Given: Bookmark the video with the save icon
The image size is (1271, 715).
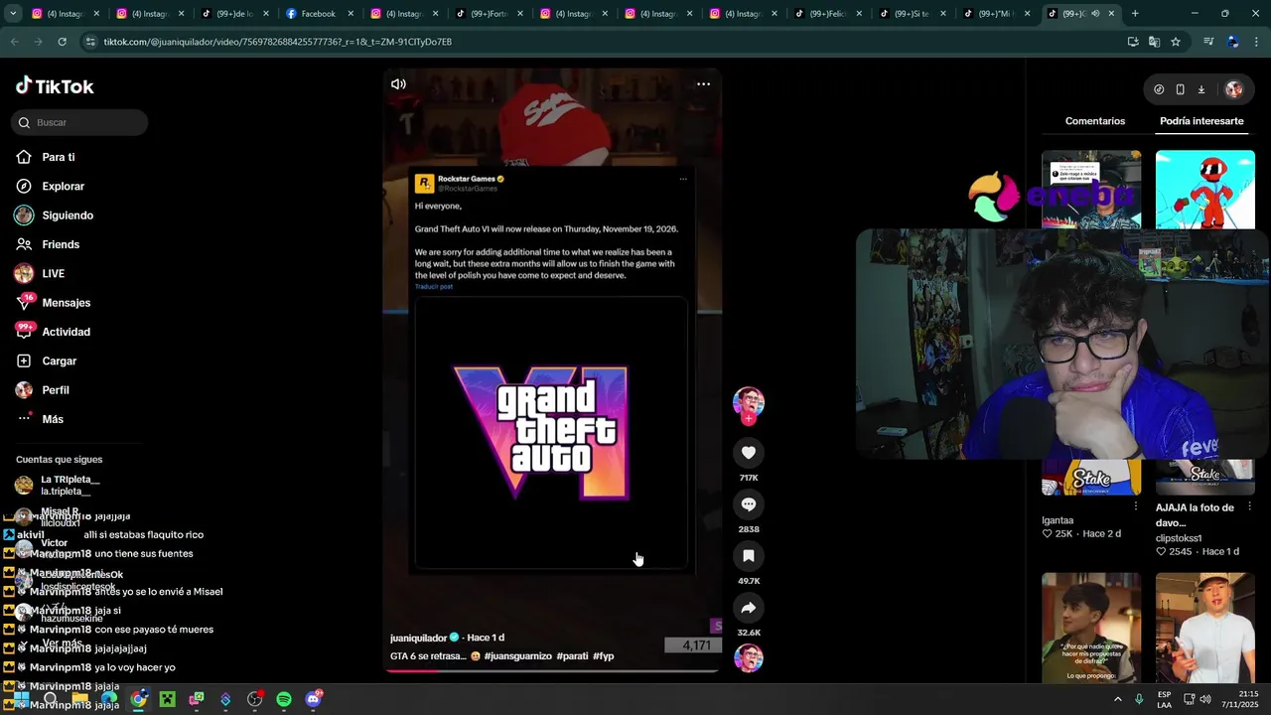Looking at the screenshot, I should (749, 556).
